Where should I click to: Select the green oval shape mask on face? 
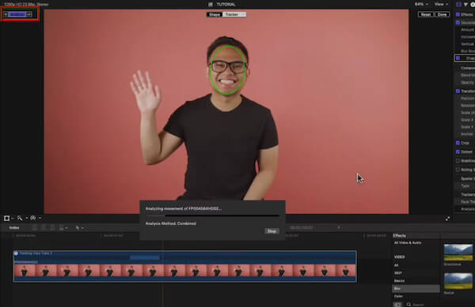click(x=228, y=70)
